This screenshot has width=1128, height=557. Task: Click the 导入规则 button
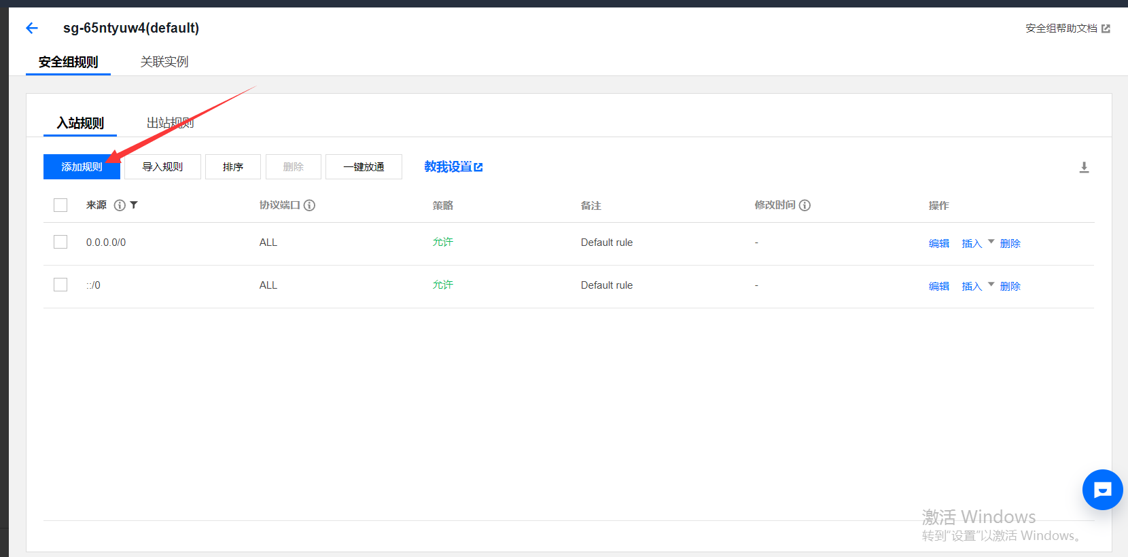click(x=162, y=167)
